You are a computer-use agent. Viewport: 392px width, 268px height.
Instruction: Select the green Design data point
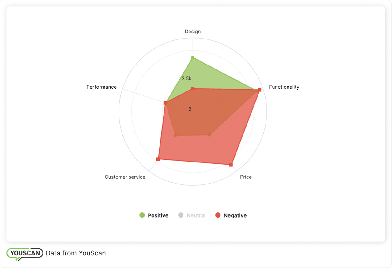click(193, 58)
